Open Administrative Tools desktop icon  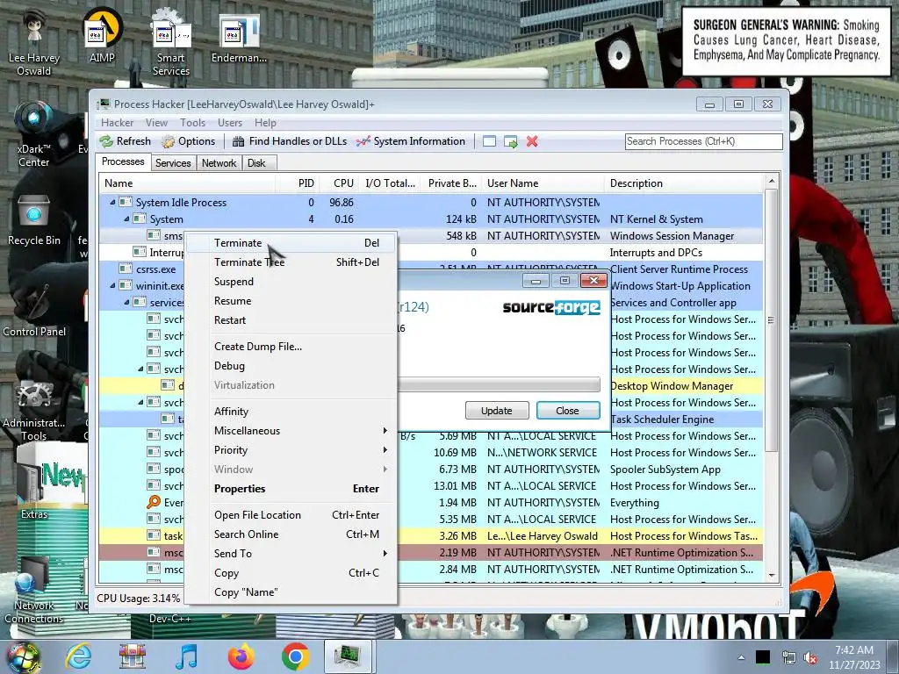pyautogui.click(x=34, y=409)
